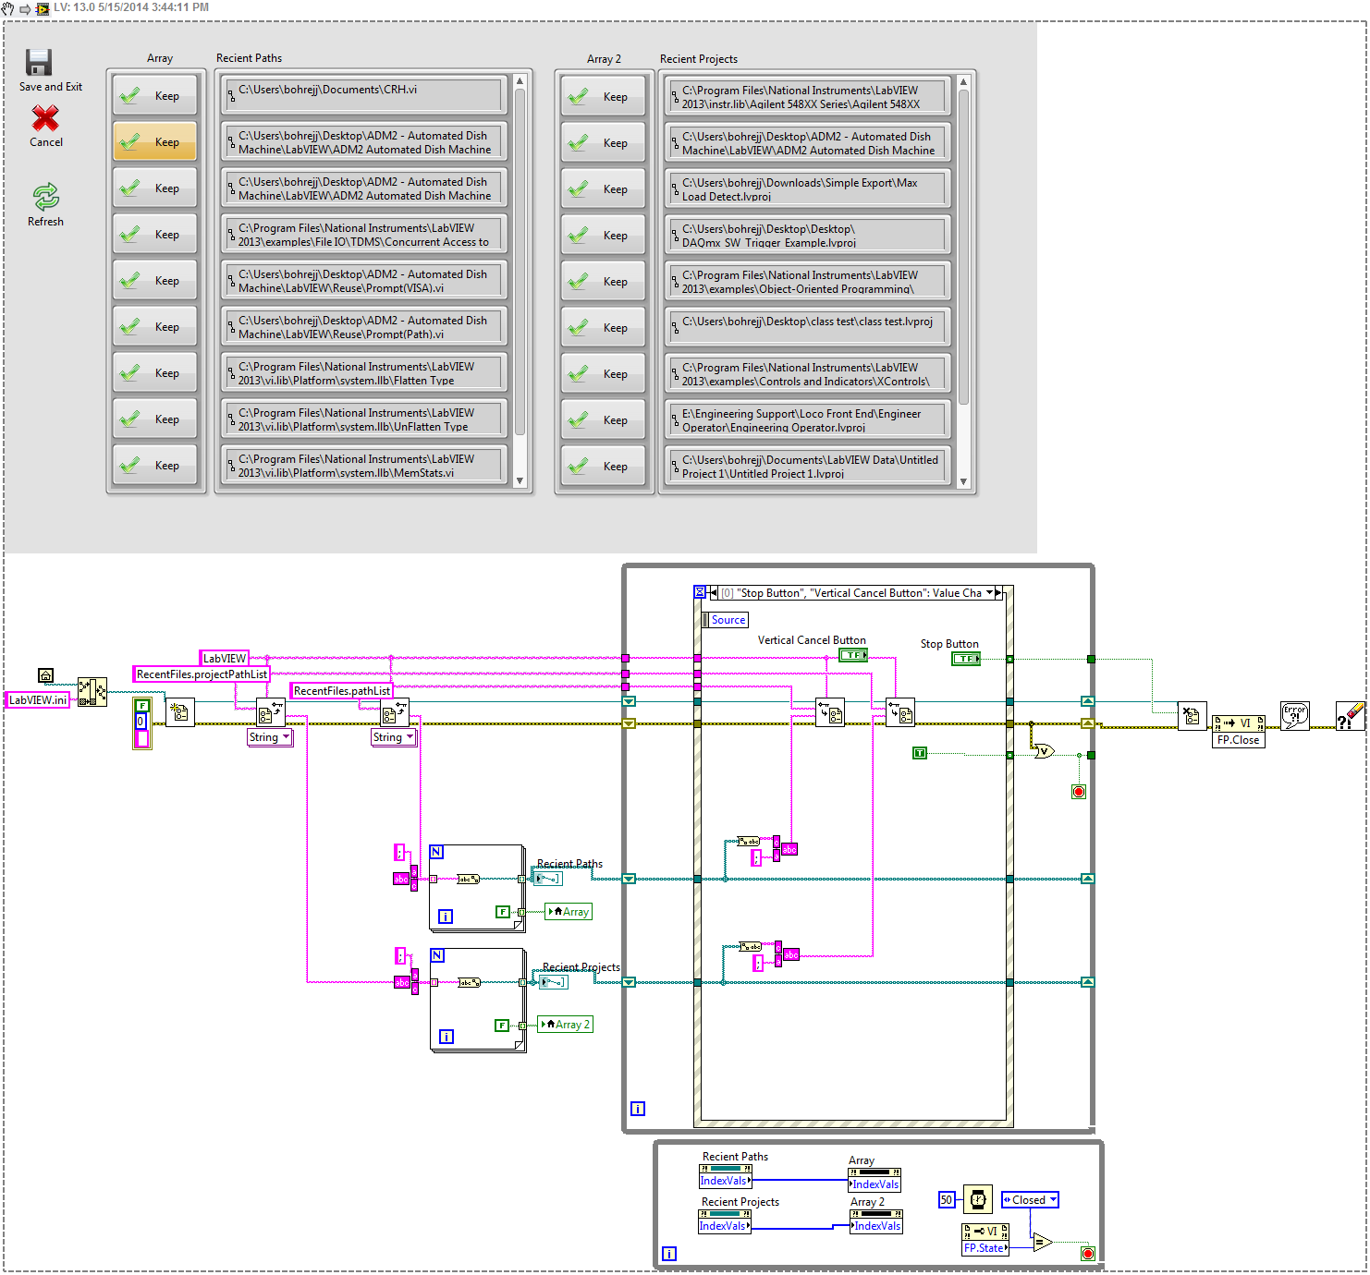Toggle Keep beside Max Load Detect.lvproj
Image resolution: width=1370 pixels, height=1275 pixels.
[x=603, y=188]
